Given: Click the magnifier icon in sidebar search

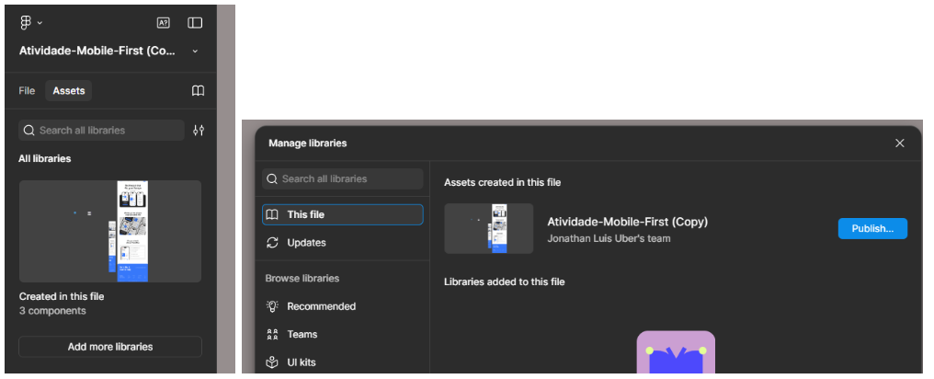Looking at the screenshot, I should 29,130.
